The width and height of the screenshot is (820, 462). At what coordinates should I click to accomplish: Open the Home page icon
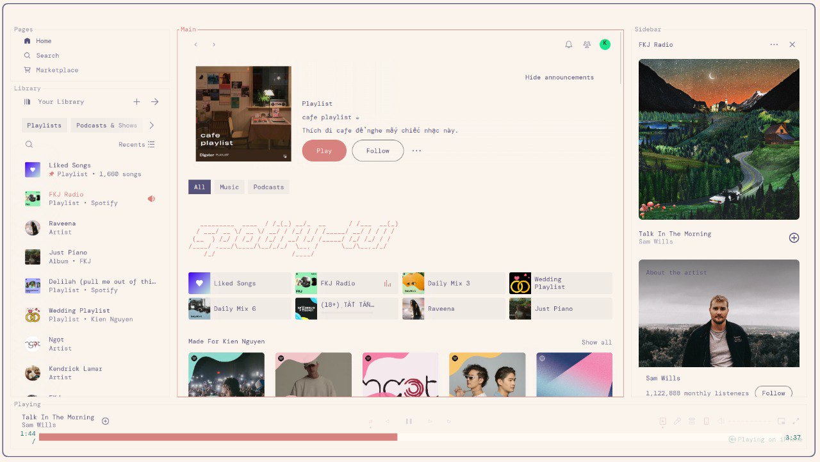(27, 41)
